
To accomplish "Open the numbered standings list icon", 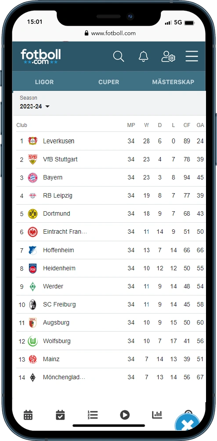I will (92, 415).
